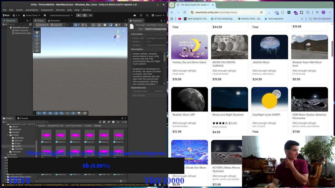Click the Scene orientation gizmo
Screen dimensions: 335x188
tap(118, 37)
